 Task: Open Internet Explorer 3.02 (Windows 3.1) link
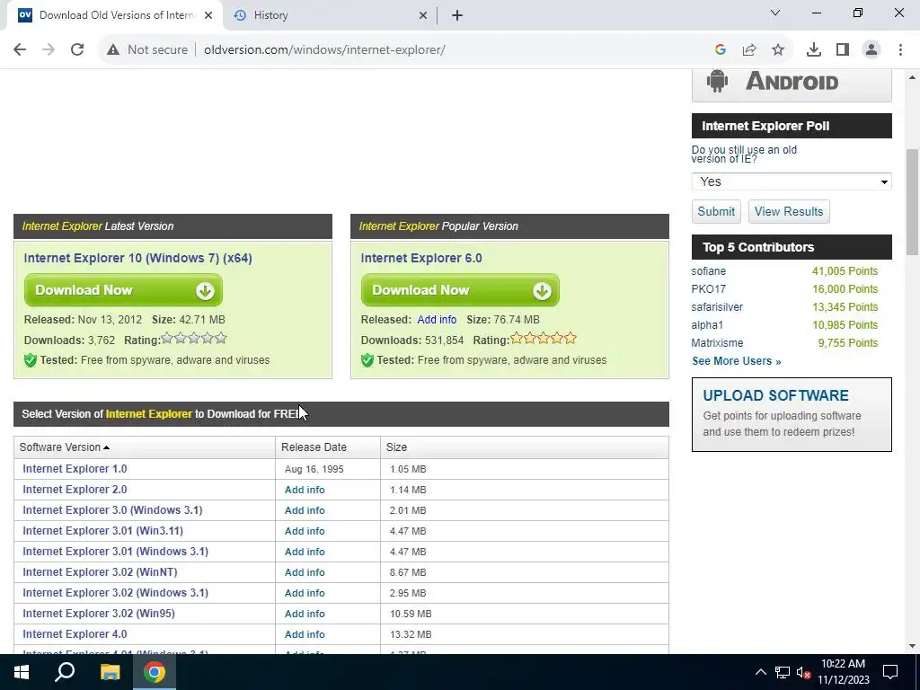(116, 593)
